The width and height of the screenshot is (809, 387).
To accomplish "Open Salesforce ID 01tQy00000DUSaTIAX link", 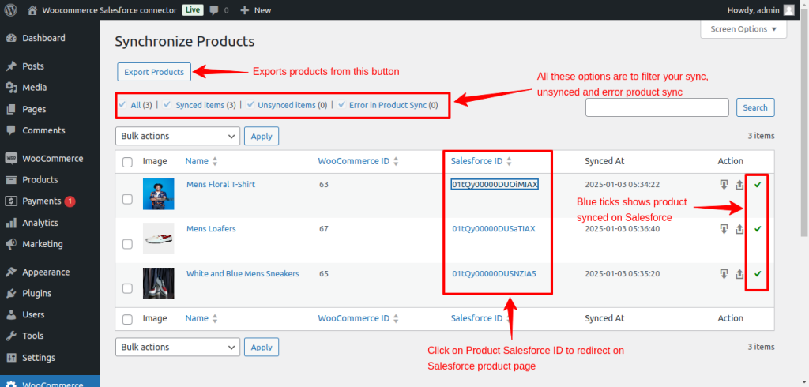I will (x=494, y=229).
